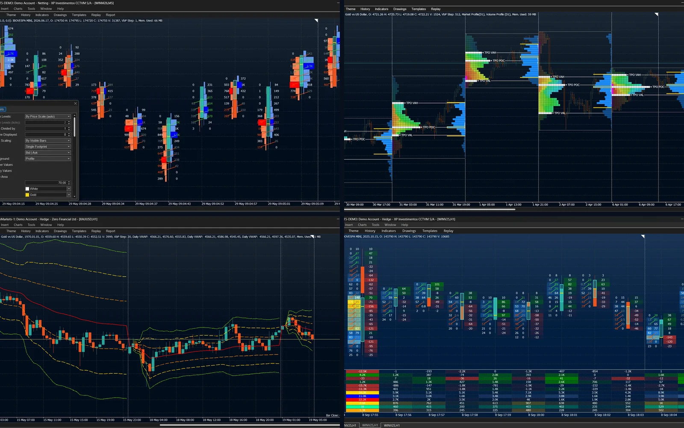Click horizontal scrollbar under XAUUSD,H1 chart
The width and height of the screenshot is (684, 428).
coord(250,425)
